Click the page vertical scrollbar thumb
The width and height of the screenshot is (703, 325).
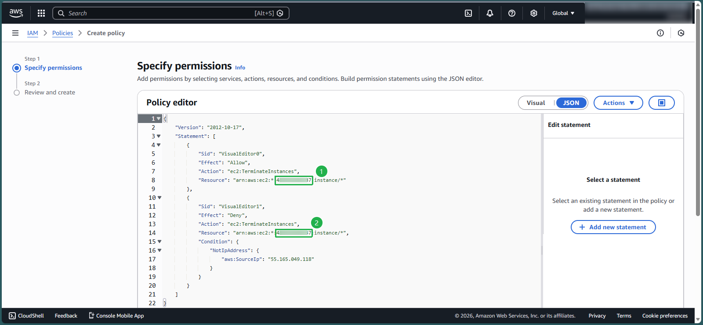click(x=698, y=112)
